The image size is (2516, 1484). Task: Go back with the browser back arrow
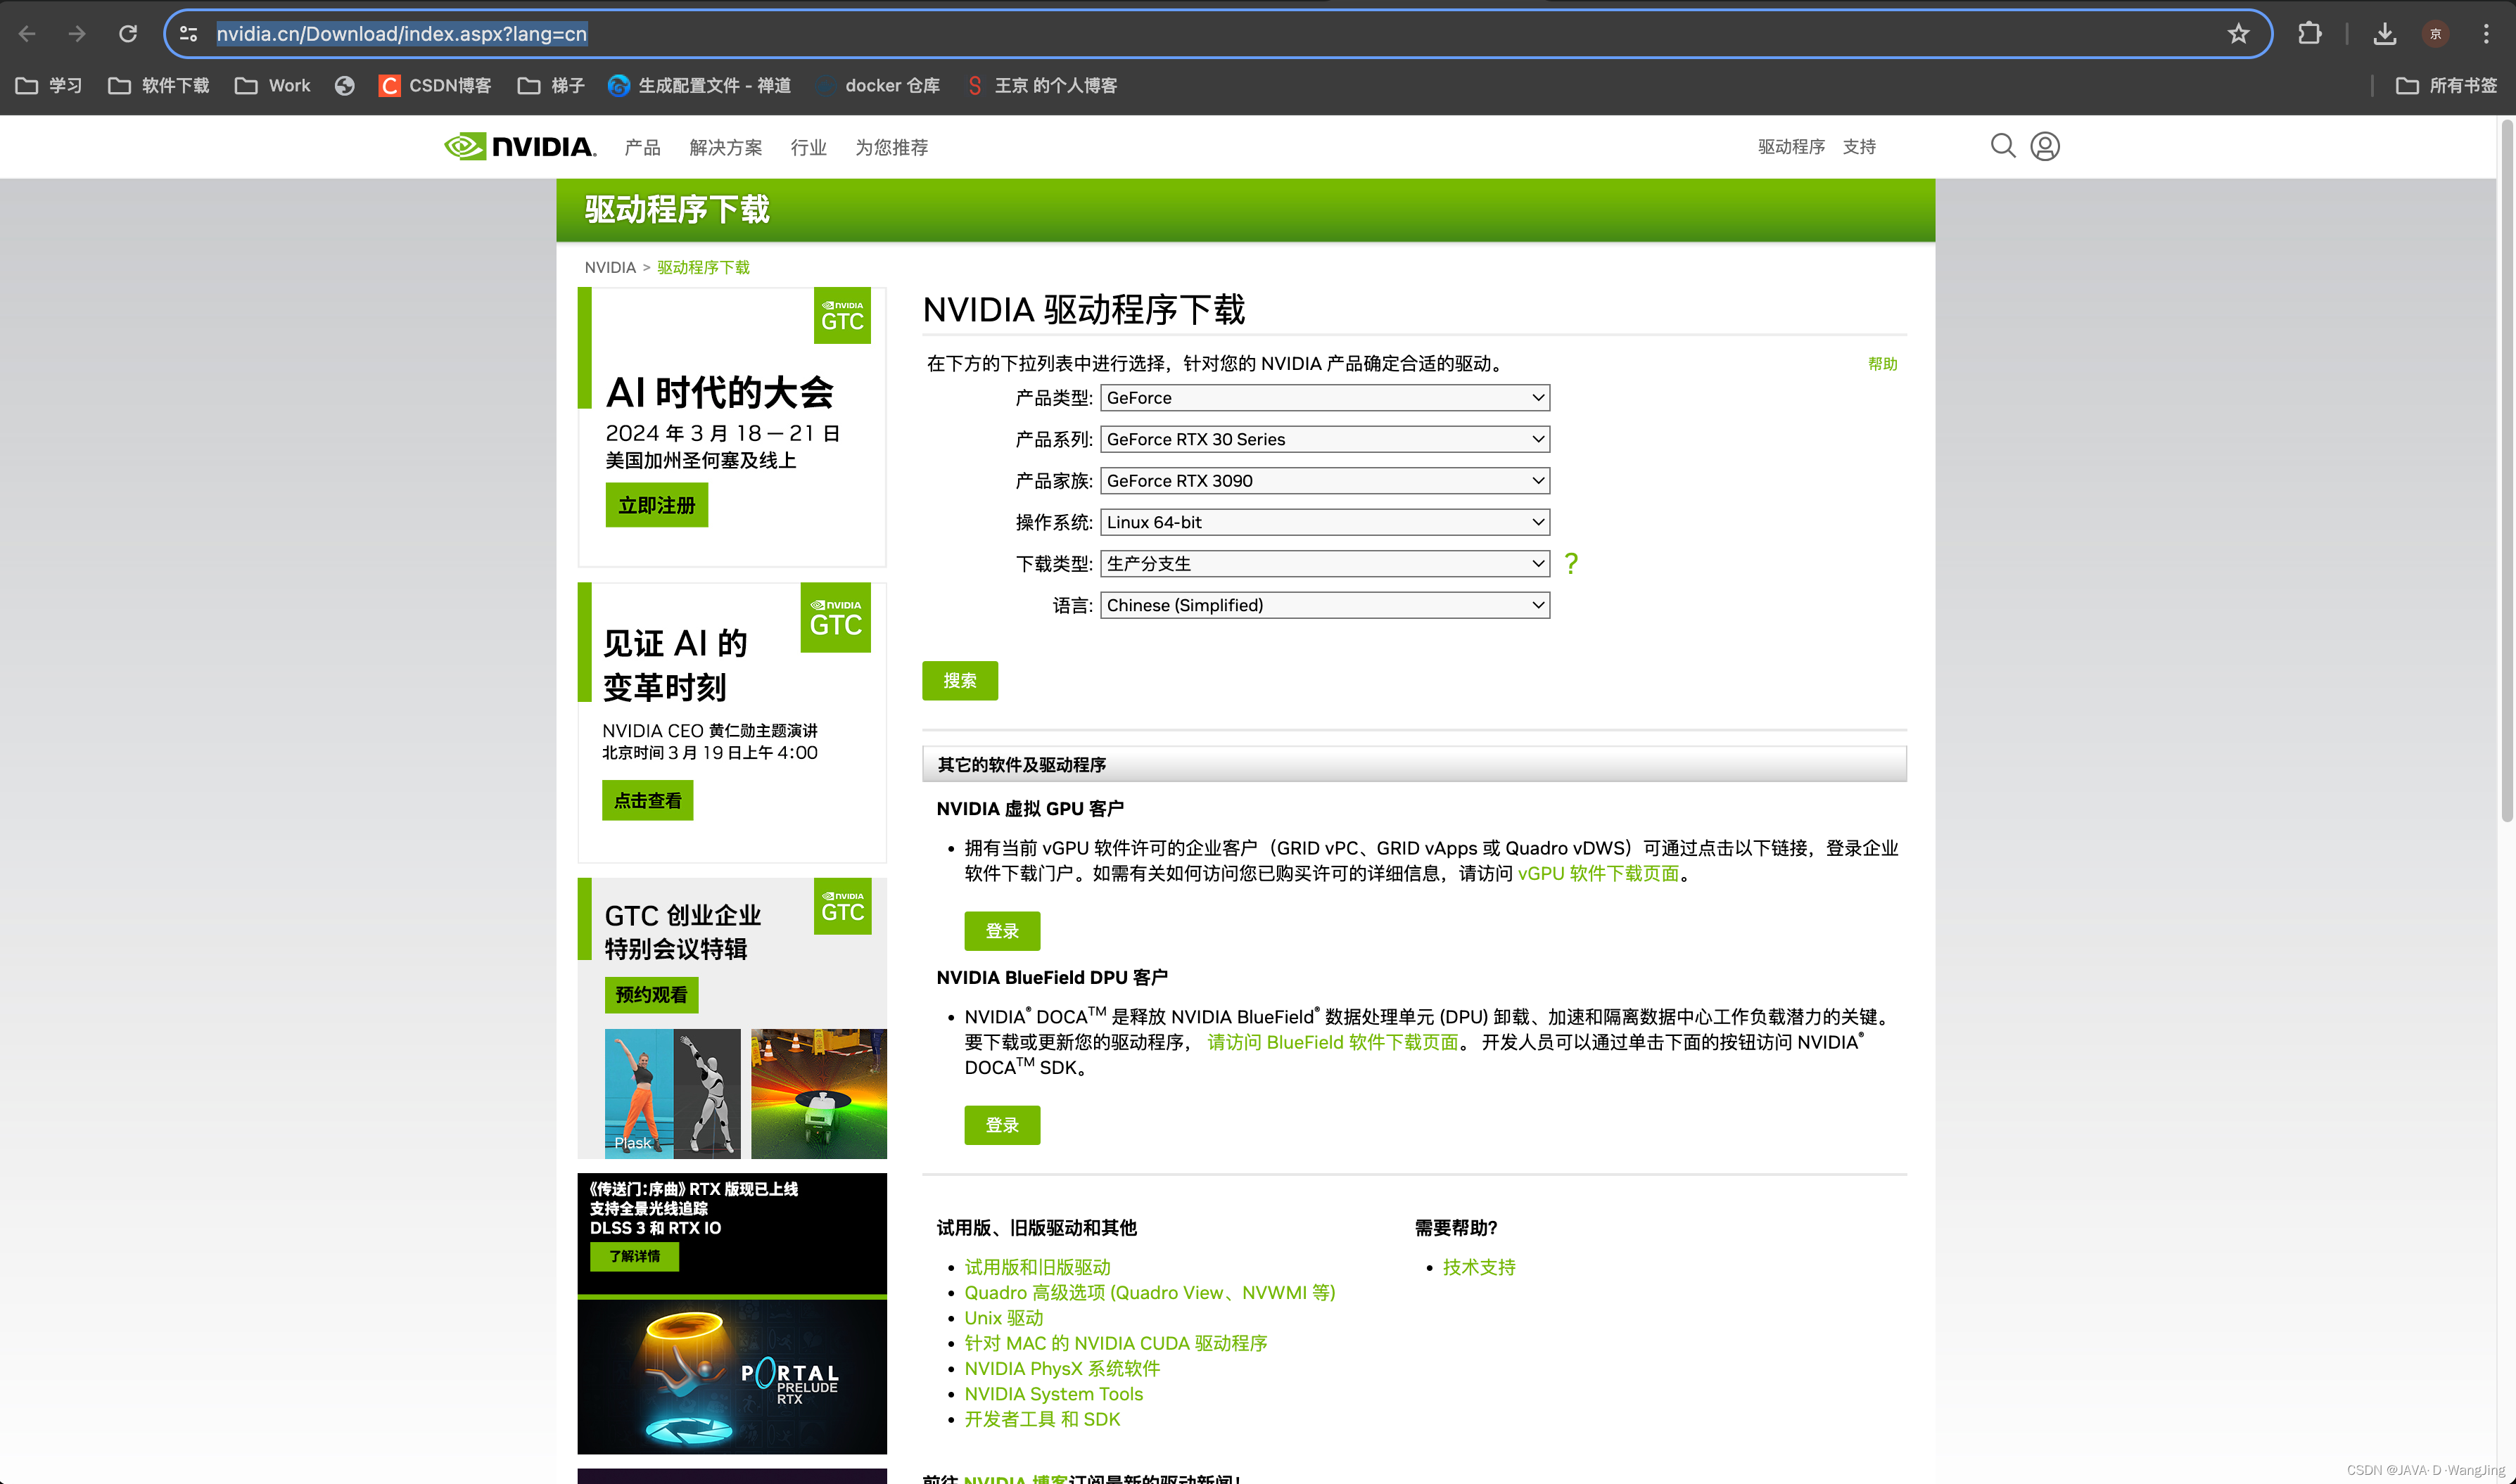coord(27,33)
